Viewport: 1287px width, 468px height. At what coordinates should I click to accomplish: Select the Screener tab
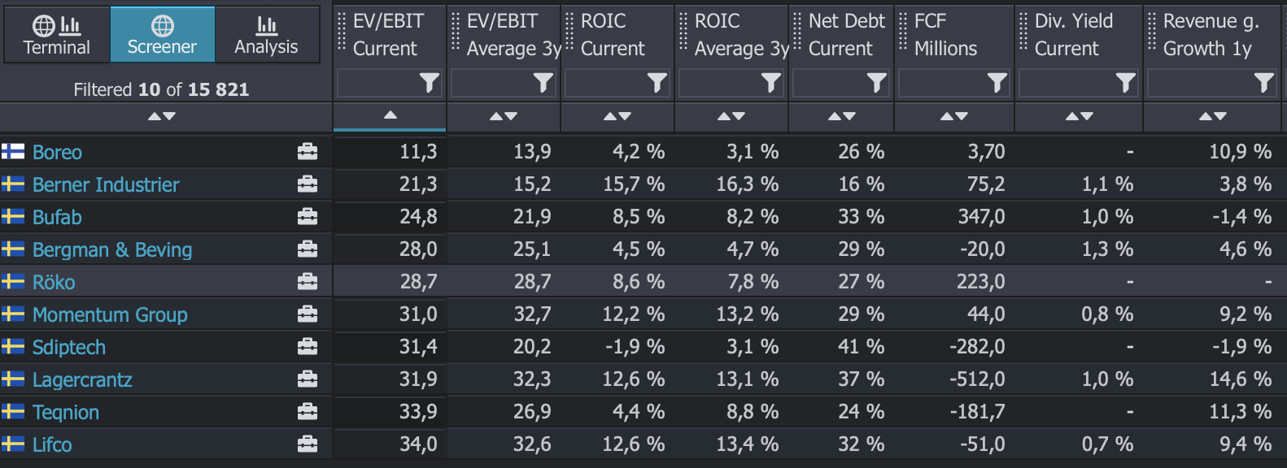tap(162, 35)
